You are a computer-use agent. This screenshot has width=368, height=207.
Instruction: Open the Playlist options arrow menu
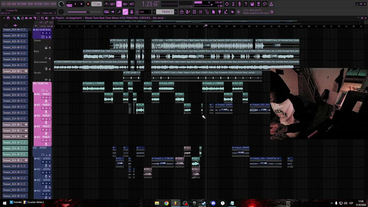tap(4, 18)
